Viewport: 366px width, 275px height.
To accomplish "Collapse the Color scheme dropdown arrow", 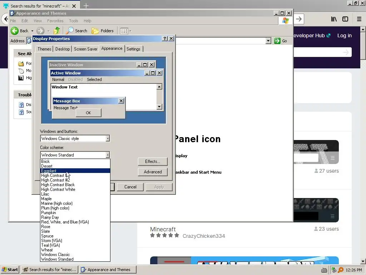I will tap(108, 155).
